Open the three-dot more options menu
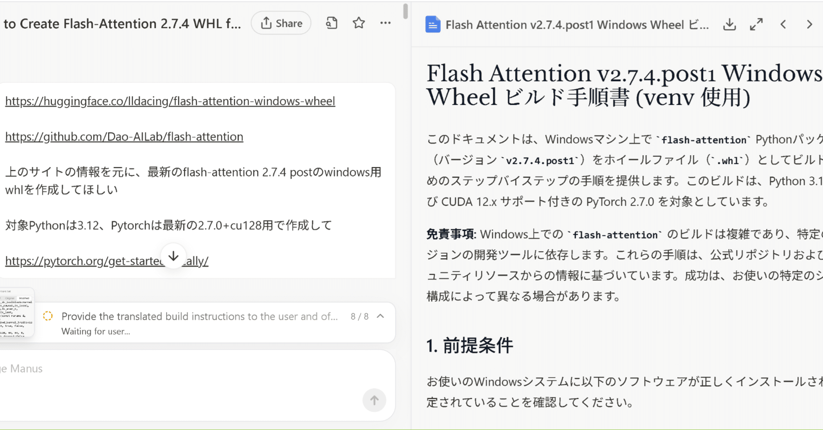823x430 pixels. tap(385, 23)
